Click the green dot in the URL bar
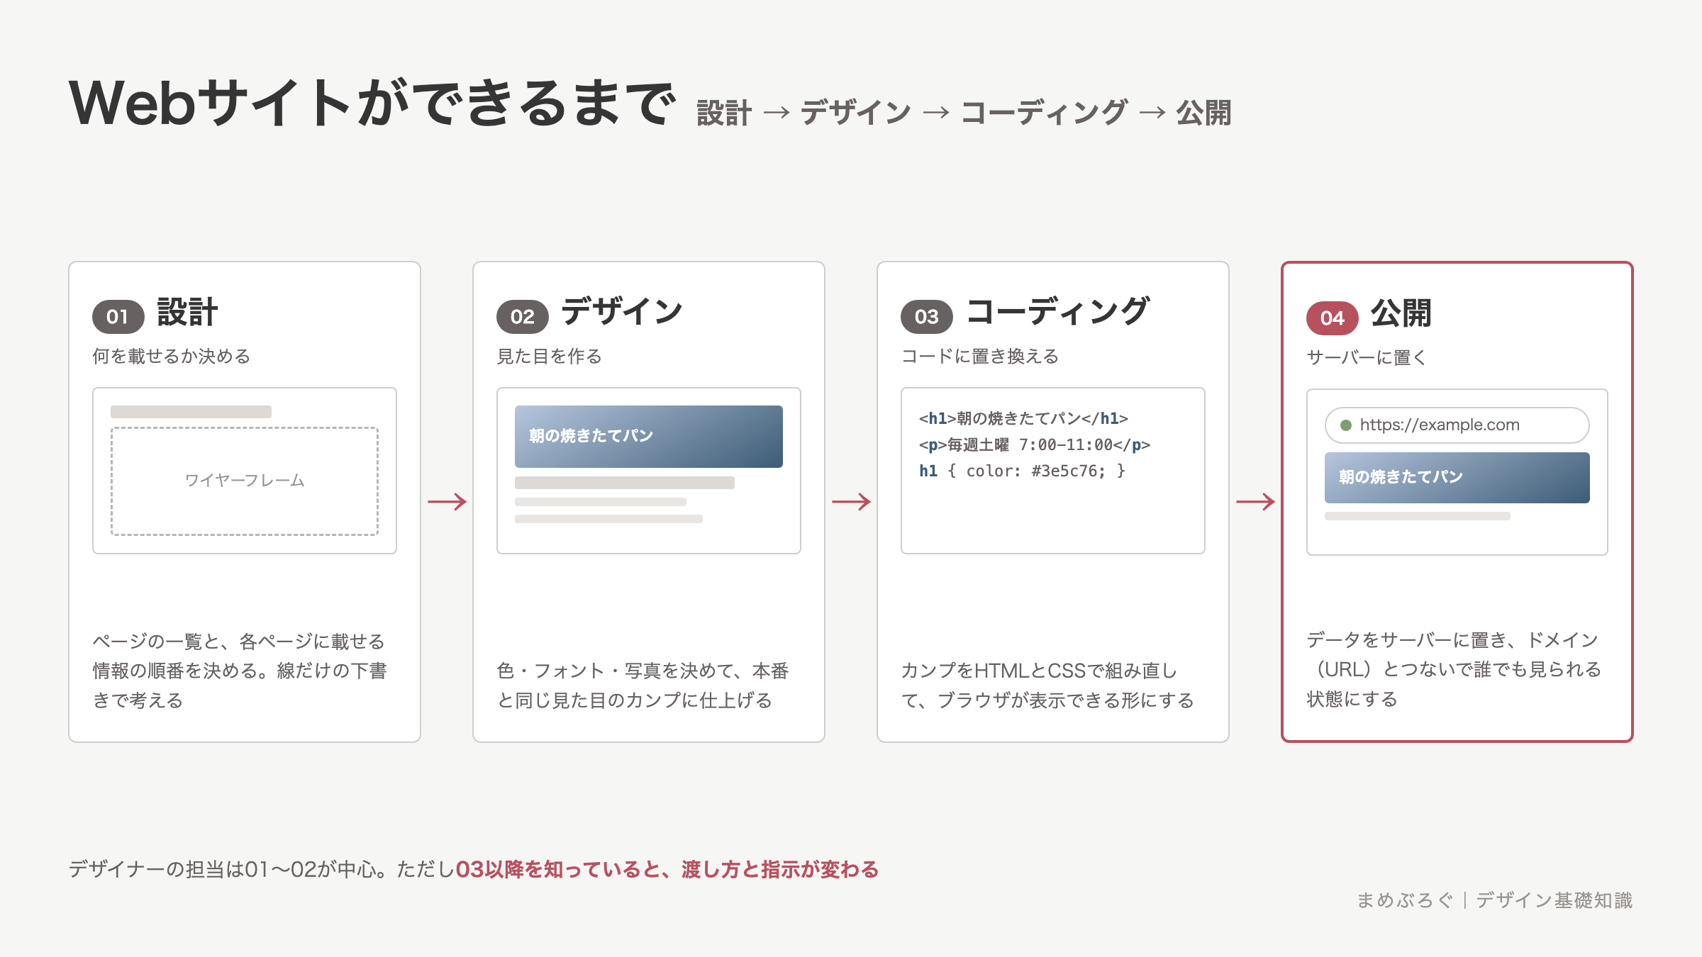 pos(1345,425)
